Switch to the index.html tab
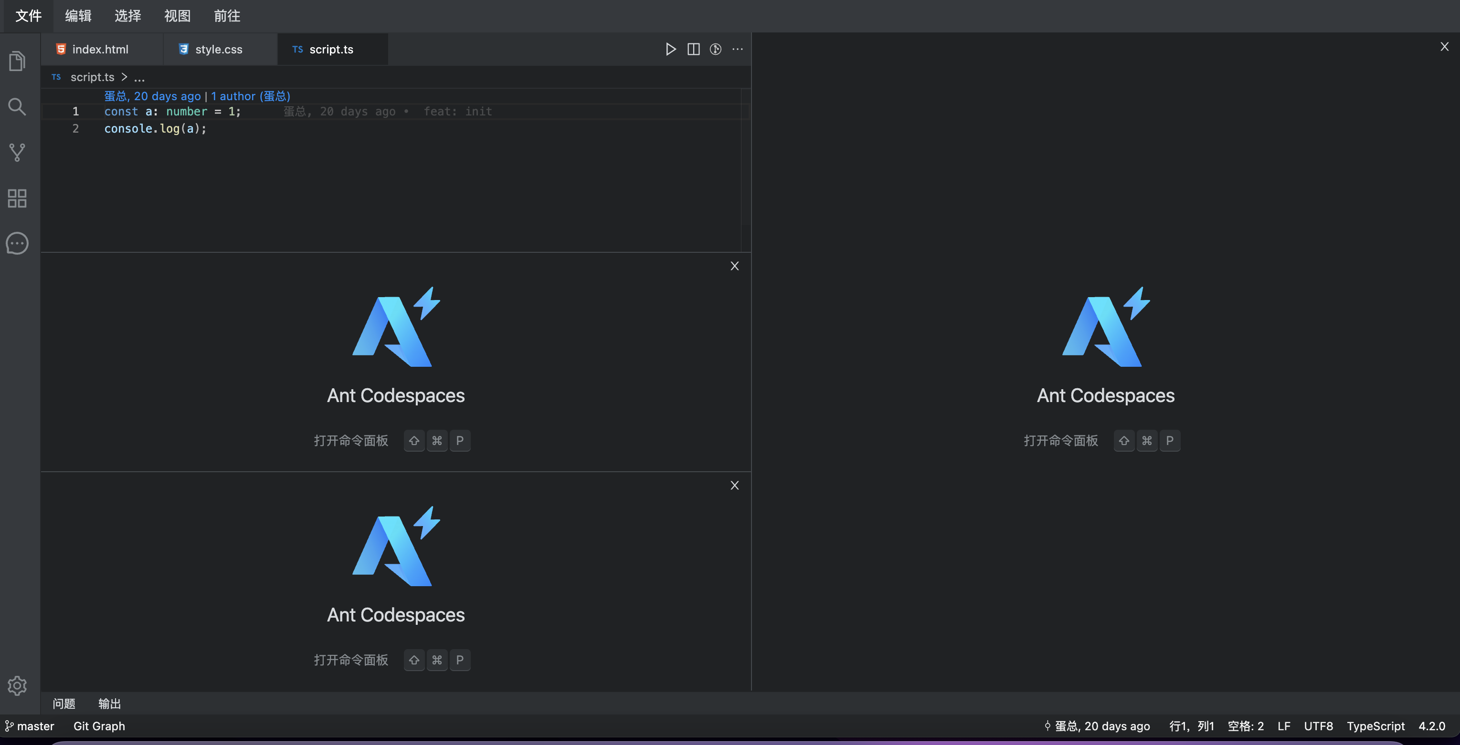The image size is (1460, 745). pos(100,49)
